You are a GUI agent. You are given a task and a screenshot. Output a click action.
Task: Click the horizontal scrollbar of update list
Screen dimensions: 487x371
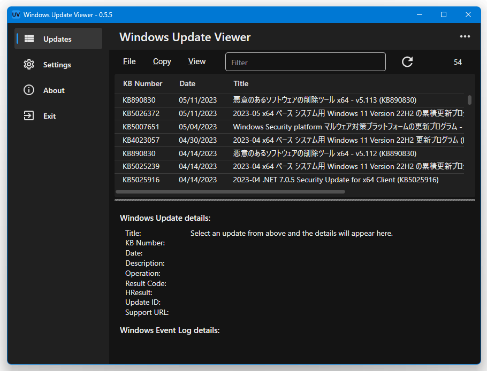230,192
